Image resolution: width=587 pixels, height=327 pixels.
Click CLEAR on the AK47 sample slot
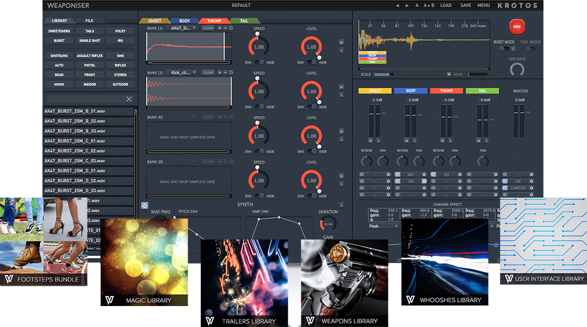coord(208,27)
